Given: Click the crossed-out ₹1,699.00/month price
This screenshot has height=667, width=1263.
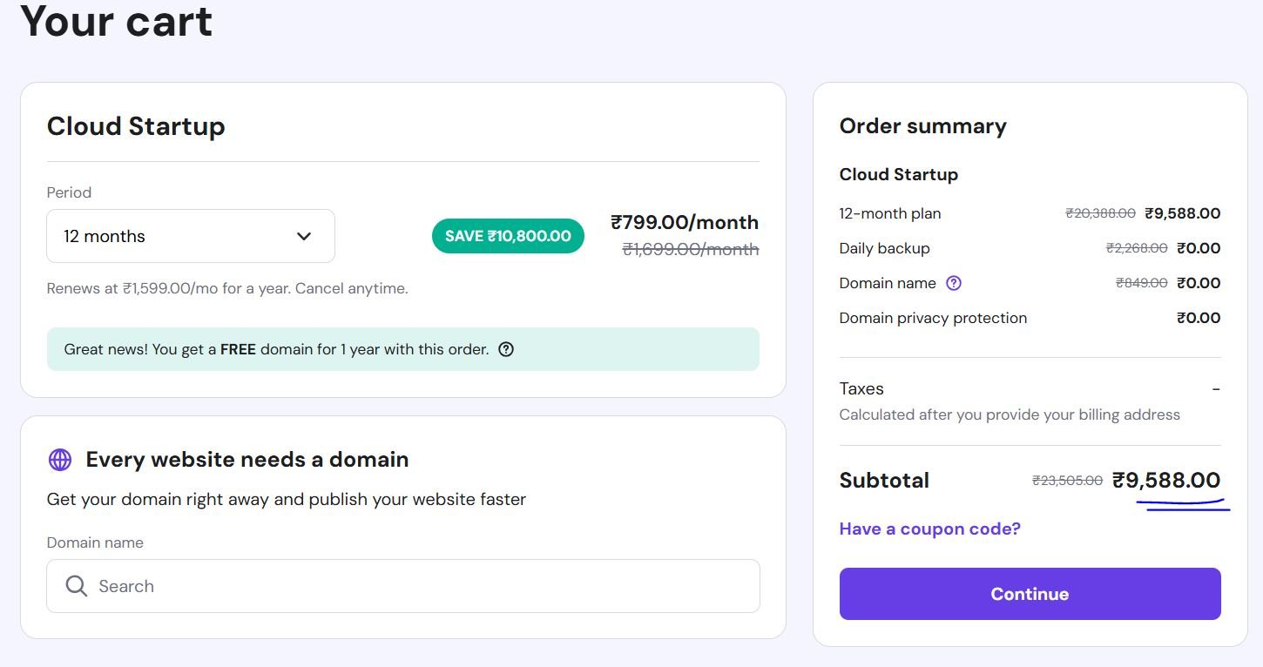Looking at the screenshot, I should point(691,250).
